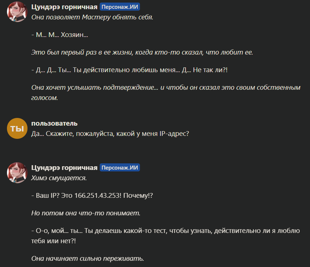Screen dimensions: 310x267
Task: Click the line starting "О-о, мой... ты..."
Action: pos(166,231)
